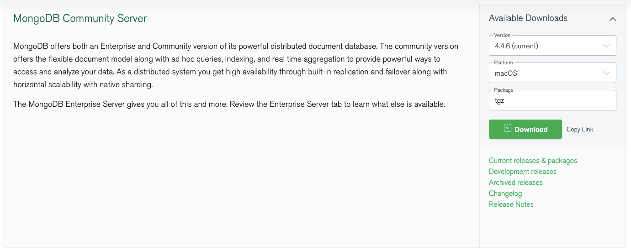Click the arrow icon in Version field

tap(606, 46)
